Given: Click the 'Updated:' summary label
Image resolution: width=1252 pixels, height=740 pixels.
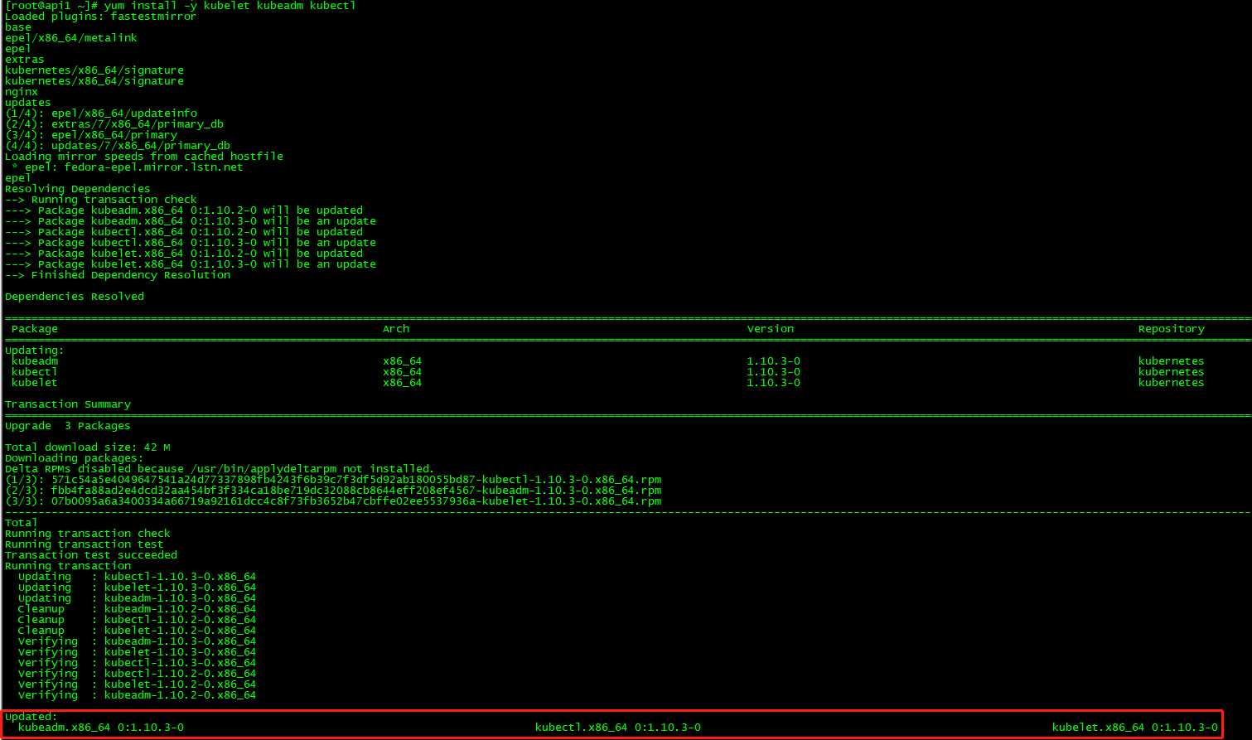Looking at the screenshot, I should (x=31, y=717).
